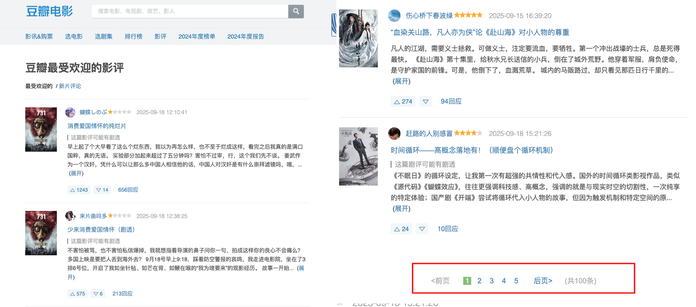This screenshot has width=696, height=307.
Task: Click avatar of user 来片曲吗多
Action: point(70,216)
